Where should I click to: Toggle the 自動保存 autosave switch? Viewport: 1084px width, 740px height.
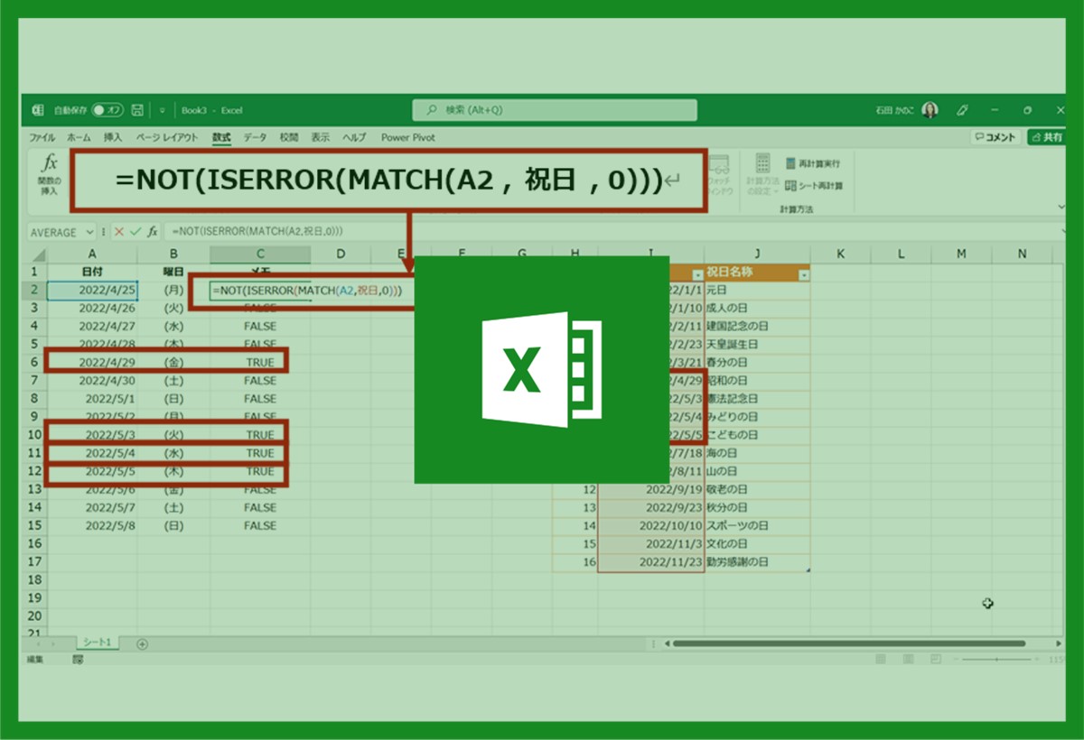pyautogui.click(x=107, y=110)
